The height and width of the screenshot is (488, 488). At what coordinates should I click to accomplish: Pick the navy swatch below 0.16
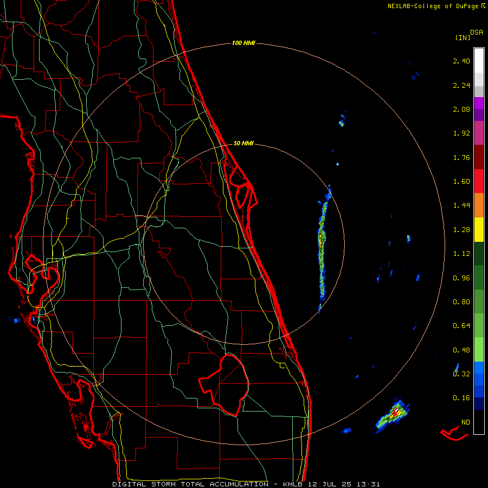479,403
